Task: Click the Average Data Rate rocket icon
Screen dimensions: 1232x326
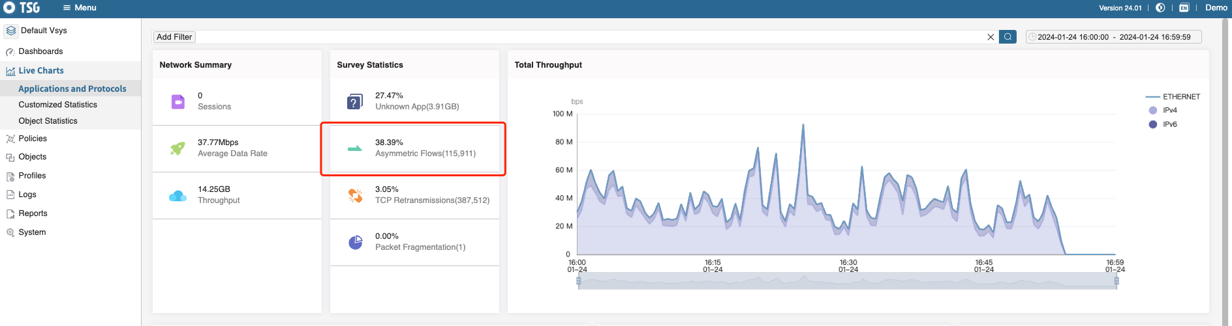Action: coord(177,148)
